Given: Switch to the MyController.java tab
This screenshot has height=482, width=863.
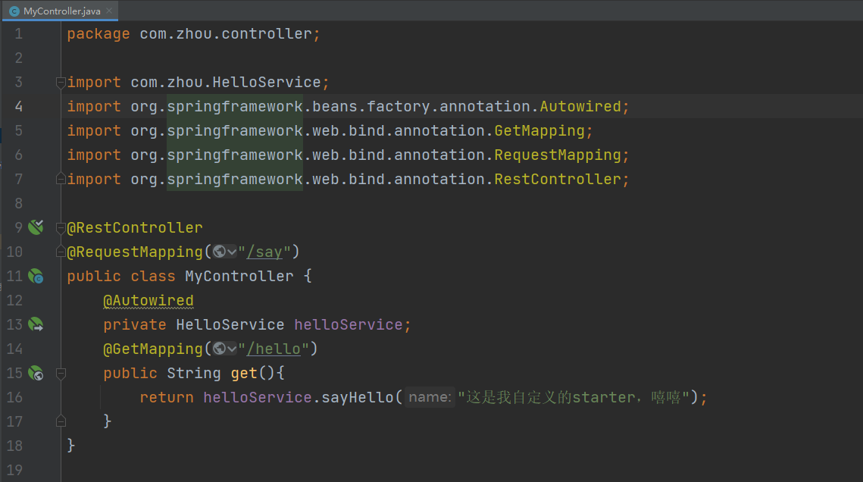Looking at the screenshot, I should coord(59,11).
